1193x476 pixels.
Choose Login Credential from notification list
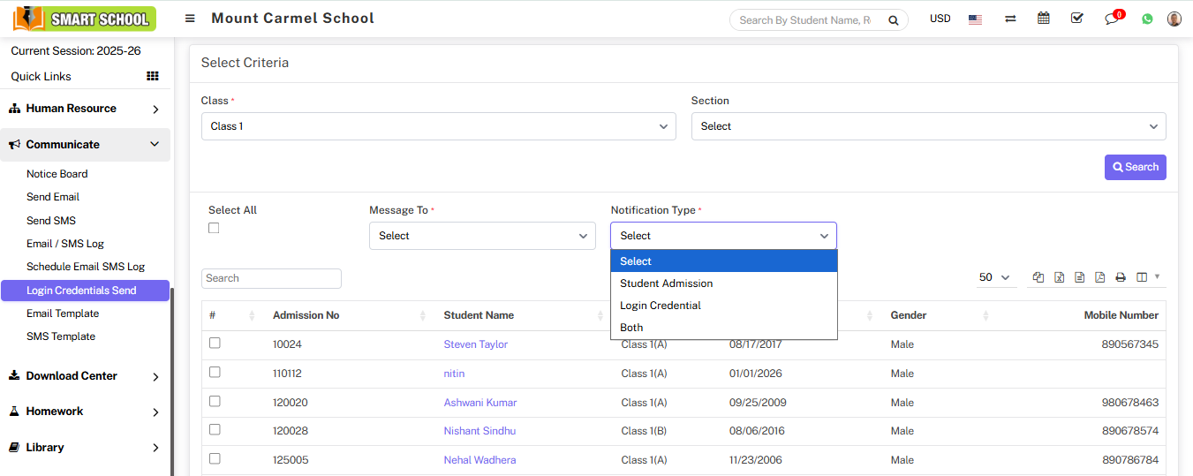[x=661, y=306]
